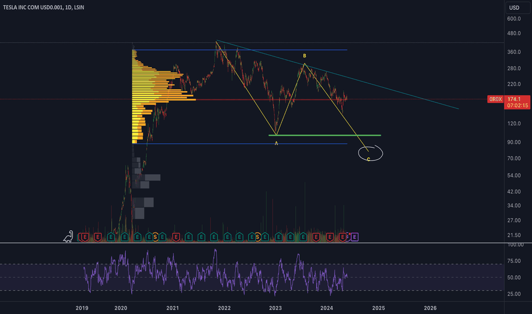
Task: Click the 174.1 current price label
Action: (x=514, y=99)
